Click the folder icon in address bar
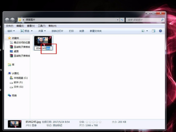This screenshot has width=176, height=132. (20, 20)
